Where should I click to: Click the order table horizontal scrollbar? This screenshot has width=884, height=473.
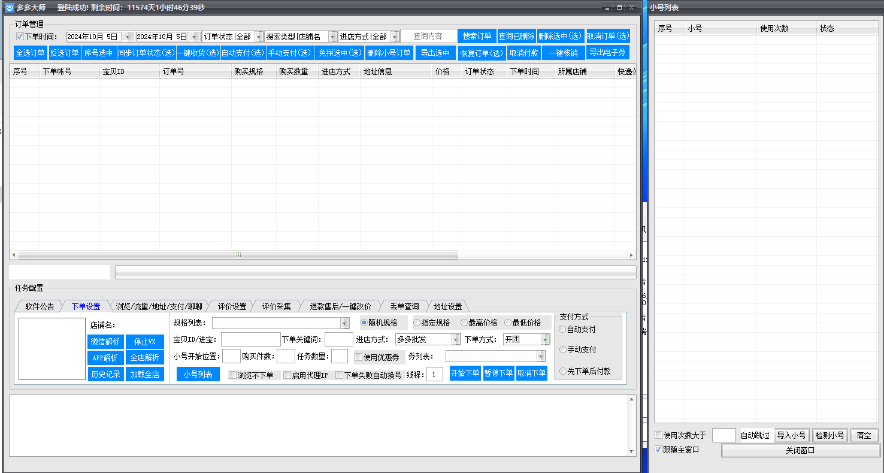(238, 255)
